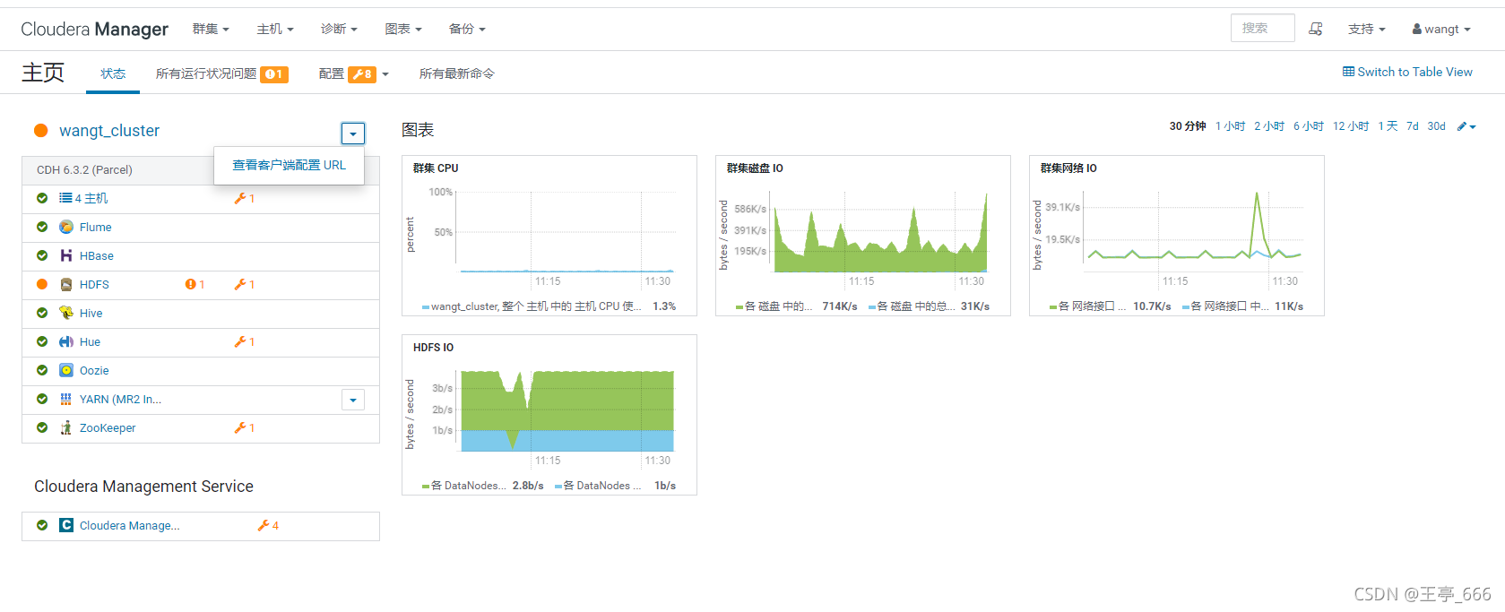Click the ZooKeeper service icon
The width and height of the screenshot is (1505, 612).
tap(66, 427)
